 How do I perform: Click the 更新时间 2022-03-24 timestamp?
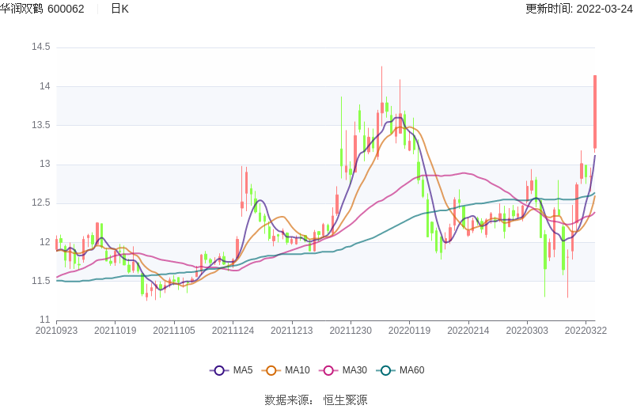point(578,9)
